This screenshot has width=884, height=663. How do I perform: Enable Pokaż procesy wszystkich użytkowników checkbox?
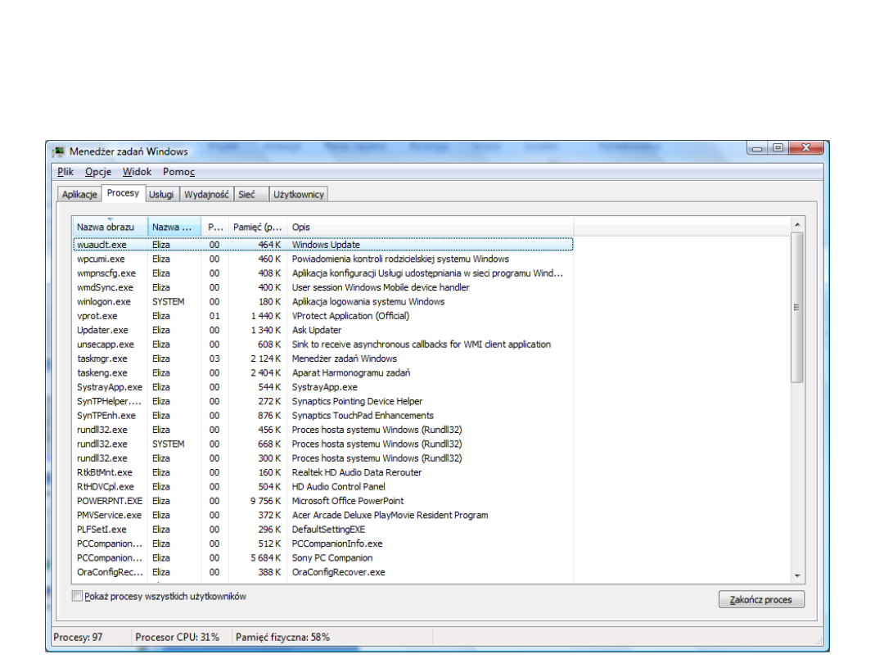pos(78,597)
